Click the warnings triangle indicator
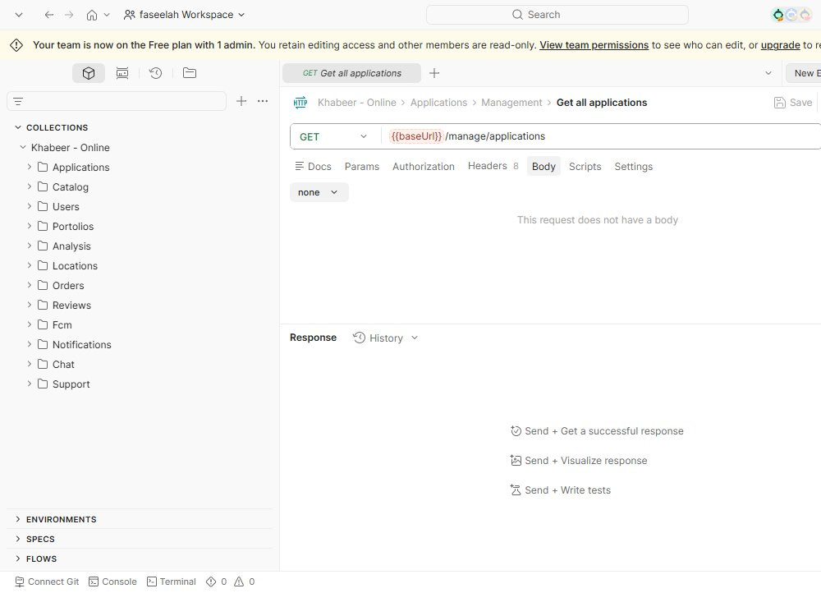 [245, 582]
